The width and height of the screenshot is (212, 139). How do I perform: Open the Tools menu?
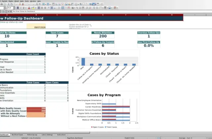tap(27, 1)
